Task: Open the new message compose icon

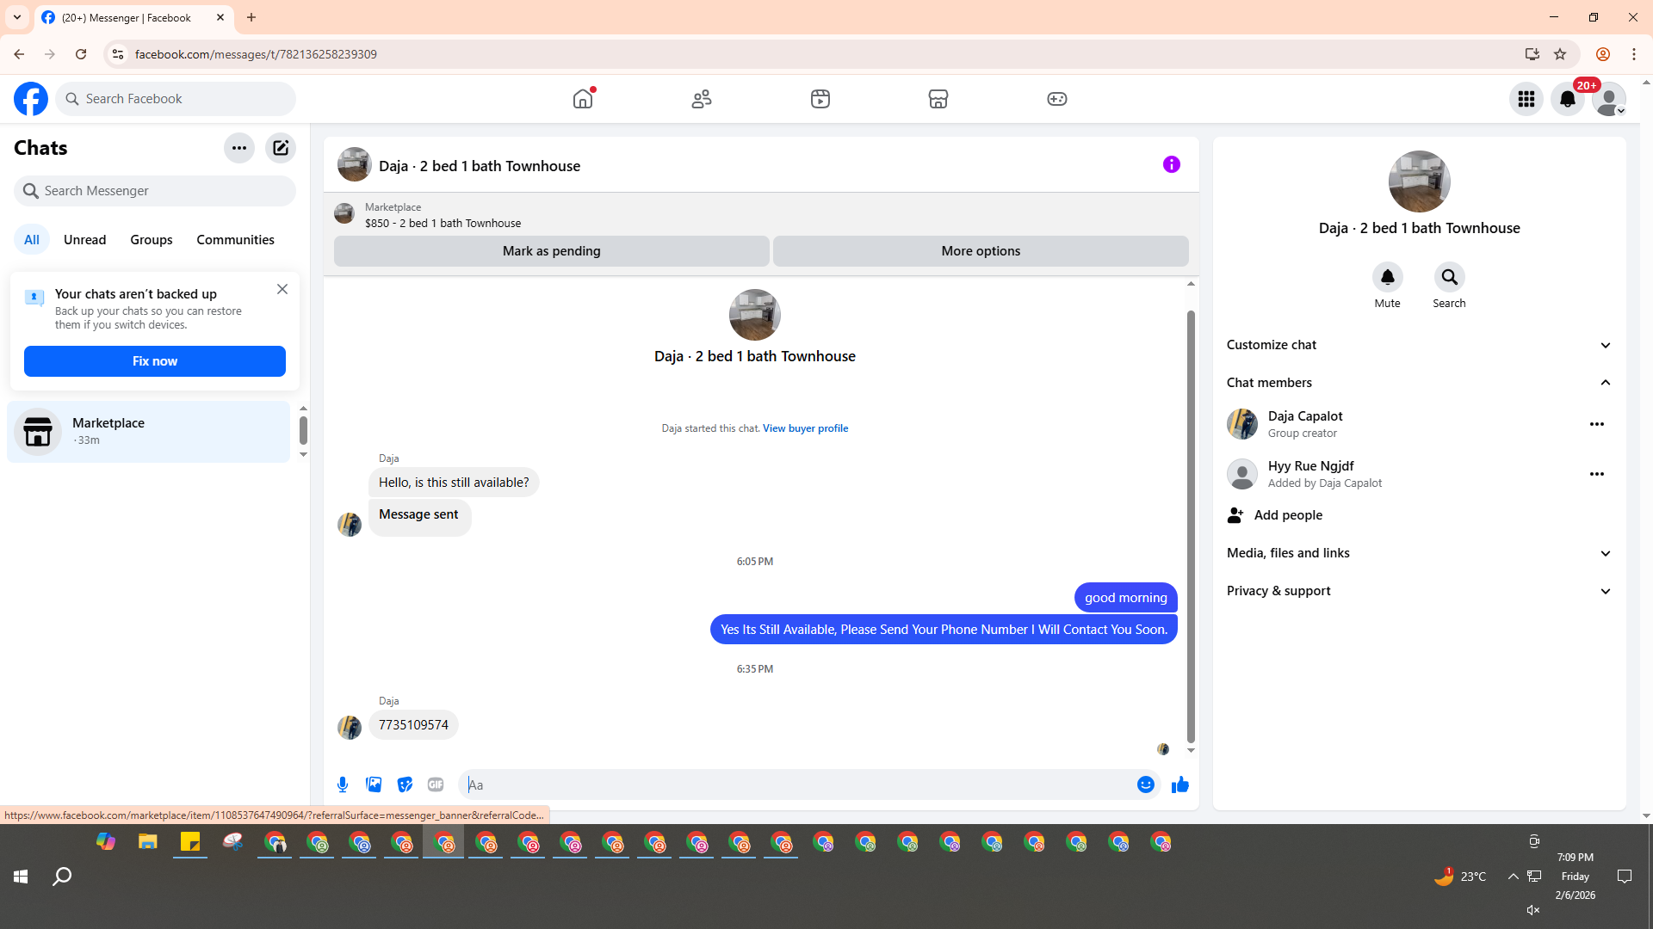Action: tap(281, 148)
